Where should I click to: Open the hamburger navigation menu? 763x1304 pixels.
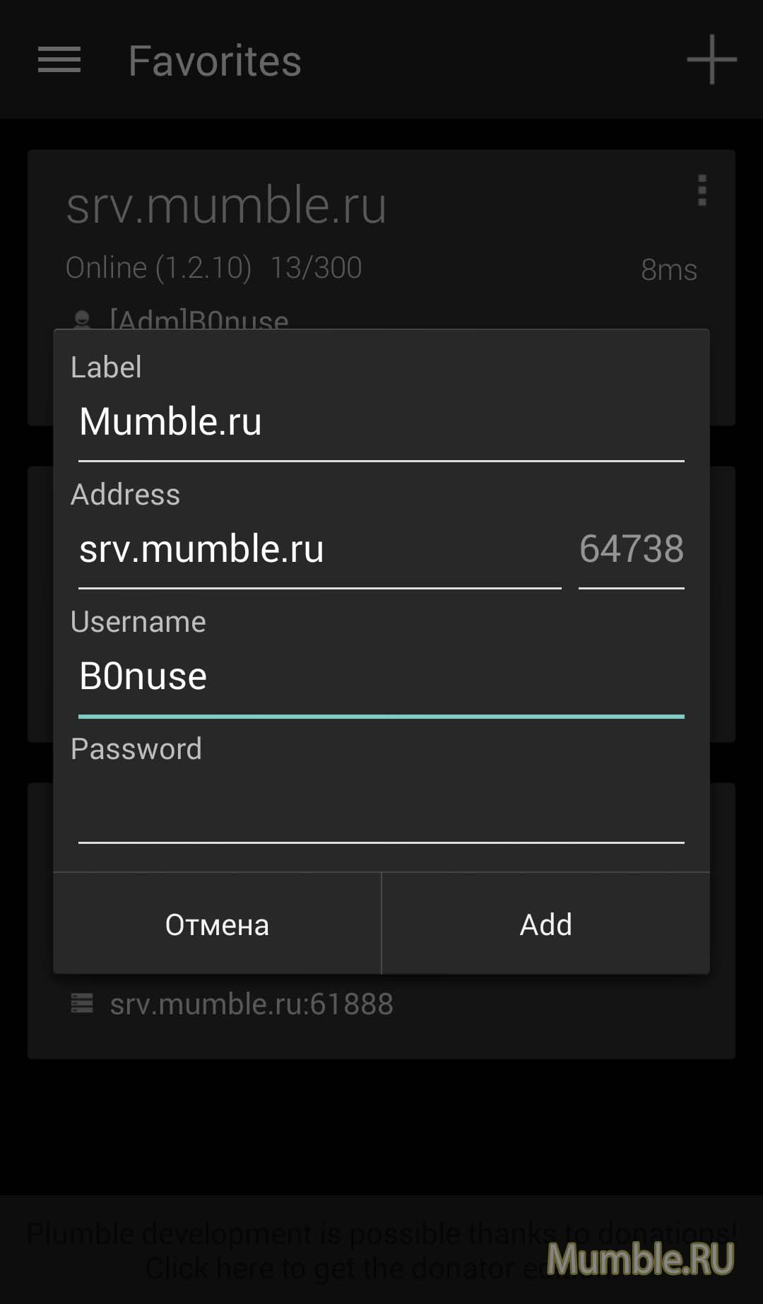coord(59,59)
